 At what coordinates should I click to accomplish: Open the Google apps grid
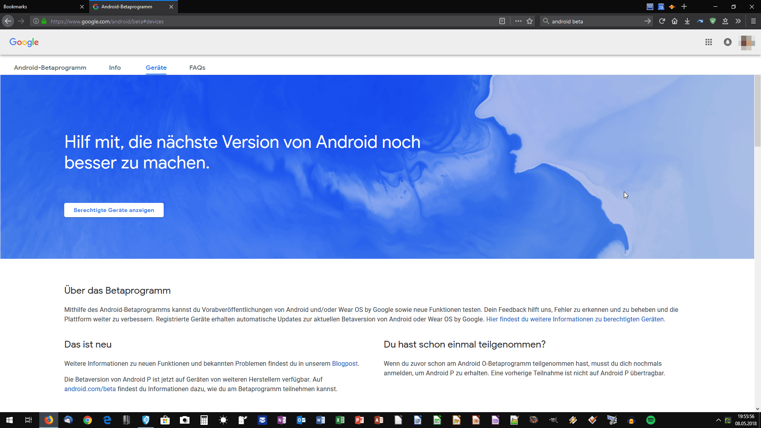[709, 42]
